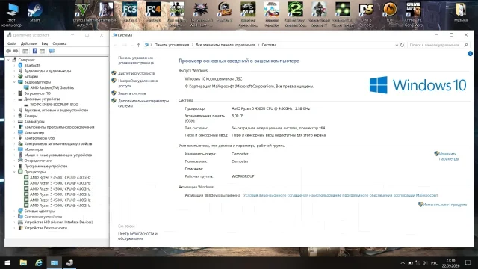Open the Музыка folder on the desktop

[461, 12]
